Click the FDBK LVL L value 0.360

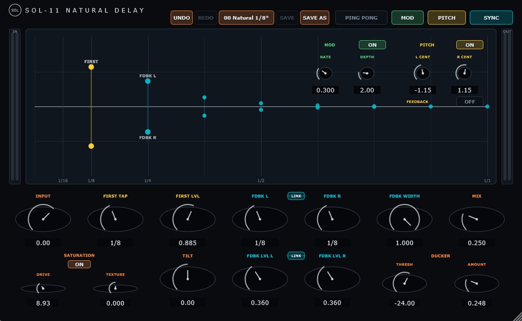259,303
